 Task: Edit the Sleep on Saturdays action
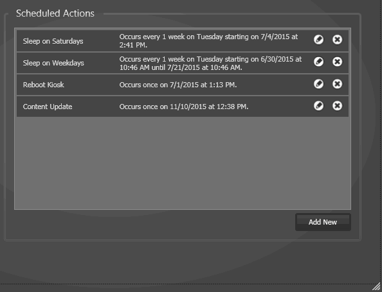[x=319, y=40]
